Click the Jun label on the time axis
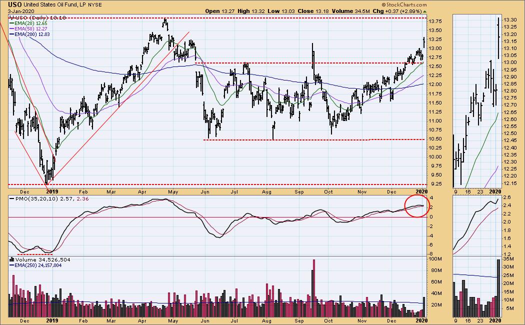Image resolution: width=525 pixels, height=325 pixels. [x=204, y=191]
